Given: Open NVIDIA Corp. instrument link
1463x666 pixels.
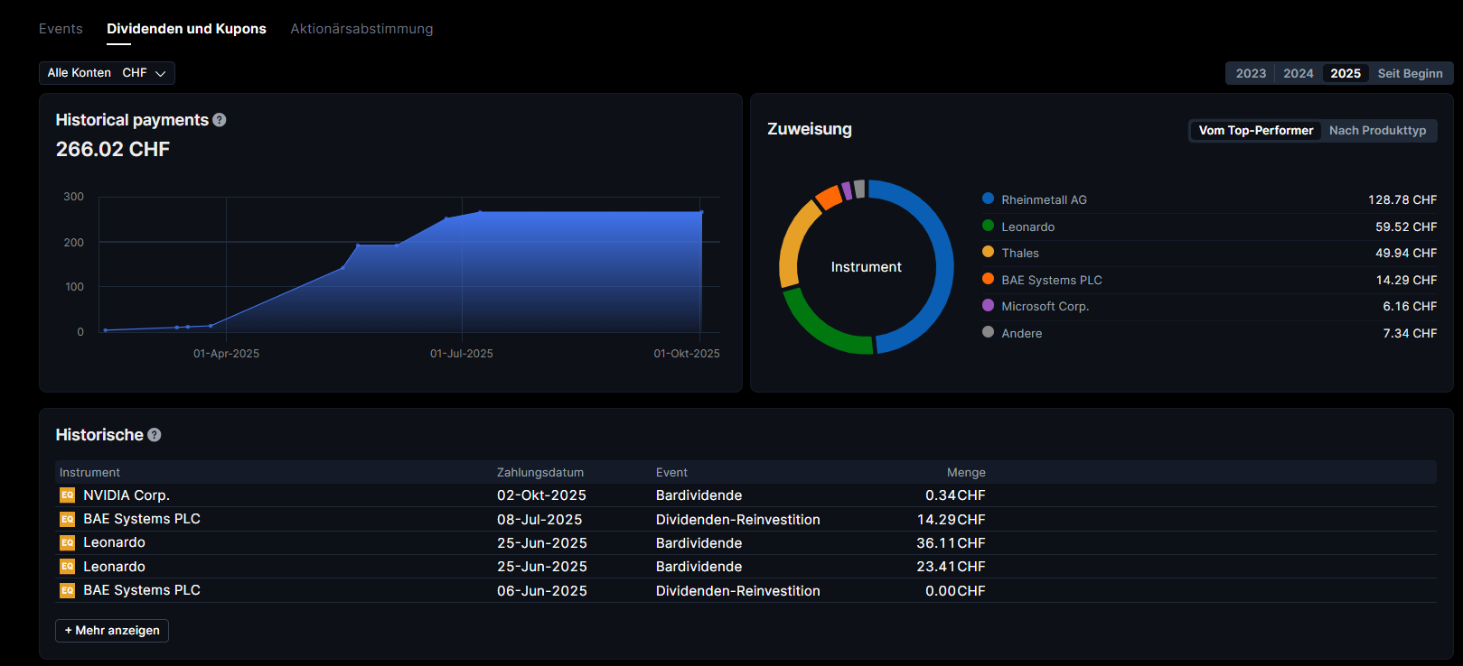Looking at the screenshot, I should pyautogui.click(x=127, y=495).
